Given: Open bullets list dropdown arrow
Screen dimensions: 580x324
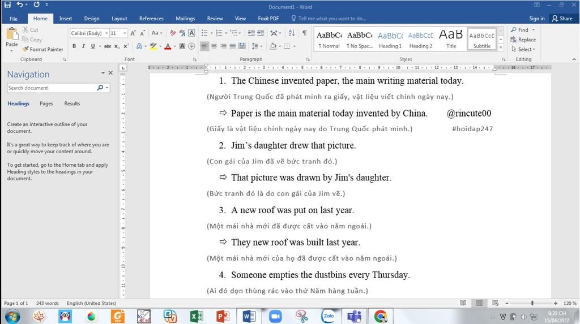Looking at the screenshot, I should click(212, 33).
